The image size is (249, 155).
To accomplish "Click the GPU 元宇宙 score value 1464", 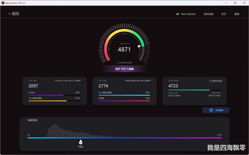I will [x=148, y=98].
